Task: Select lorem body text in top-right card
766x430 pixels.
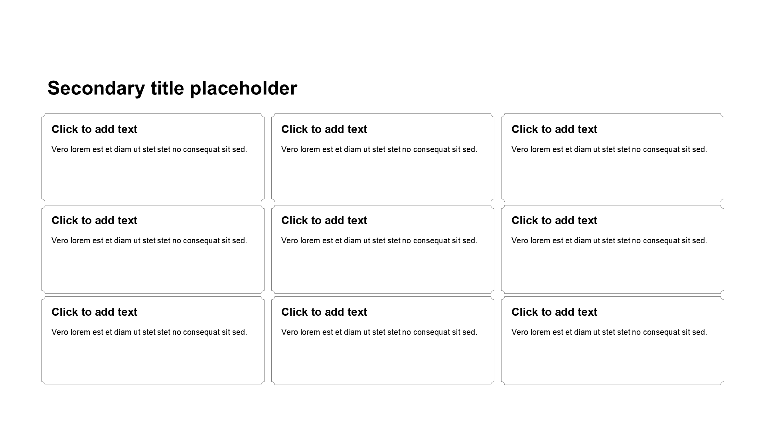Action: pyautogui.click(x=609, y=150)
